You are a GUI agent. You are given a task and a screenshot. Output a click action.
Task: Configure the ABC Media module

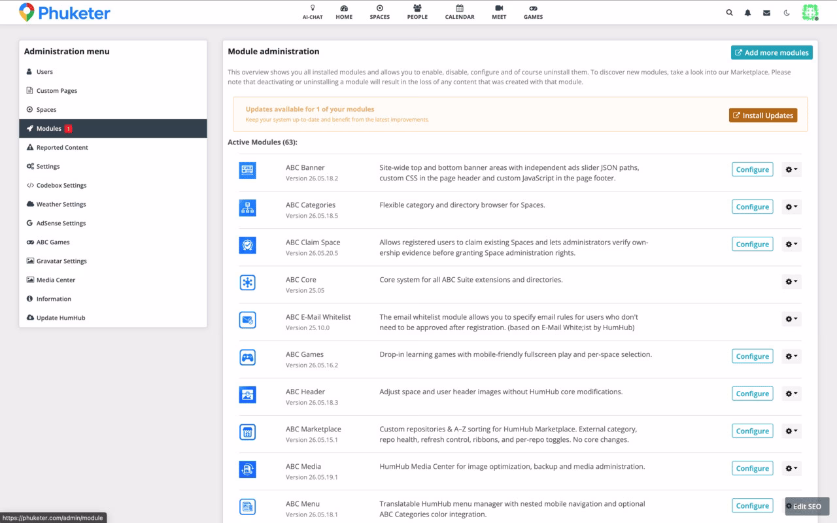(752, 469)
